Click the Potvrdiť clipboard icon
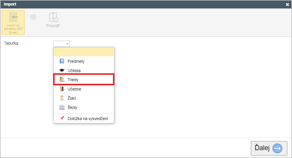Viewport: 292px width, 158px height. tap(54, 17)
